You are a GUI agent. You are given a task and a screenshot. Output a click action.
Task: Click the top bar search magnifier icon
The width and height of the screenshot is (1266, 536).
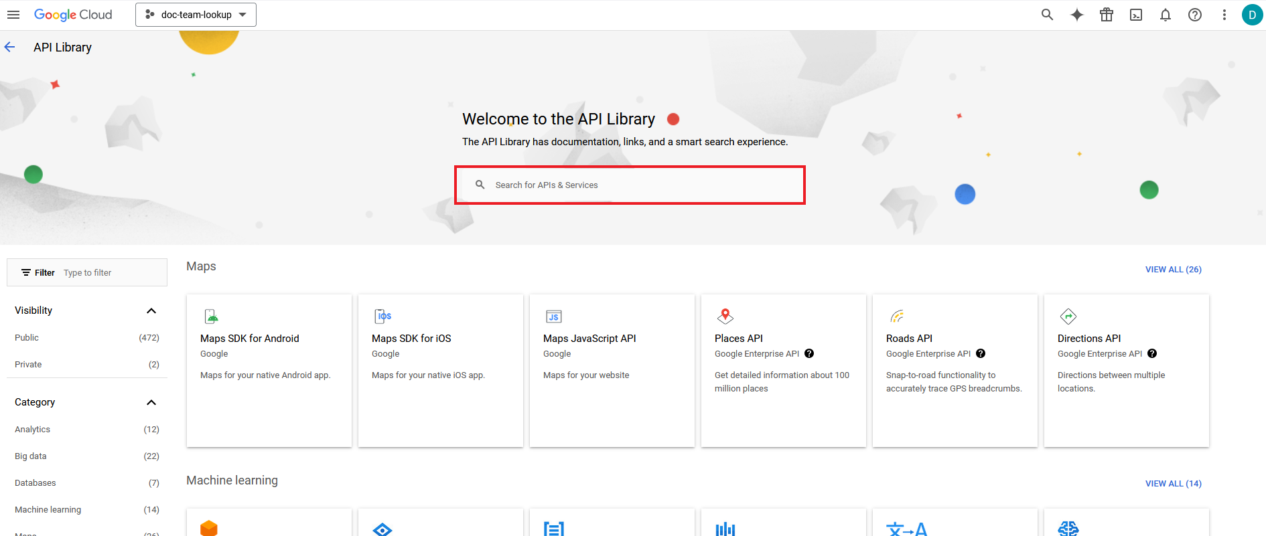1047,15
